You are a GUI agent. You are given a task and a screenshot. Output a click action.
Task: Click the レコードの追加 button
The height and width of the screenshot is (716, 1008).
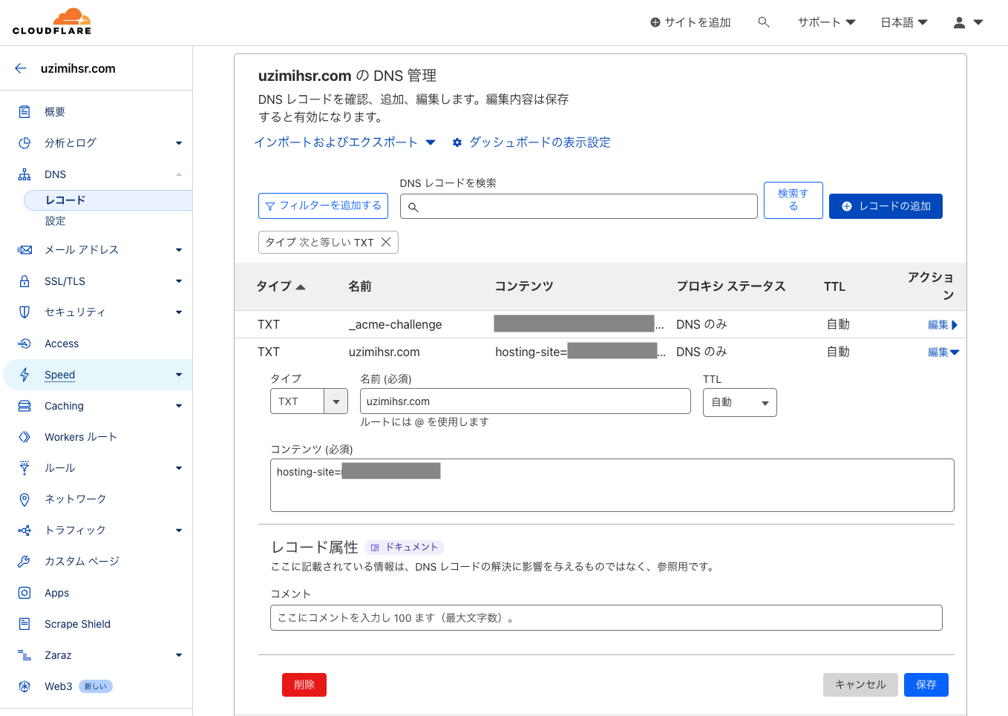[886, 206]
